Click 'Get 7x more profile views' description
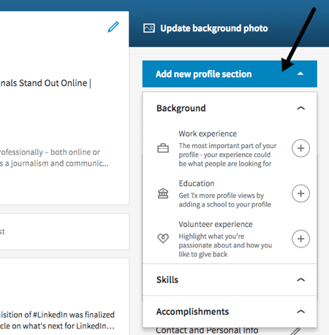329x335 pixels. tap(224, 200)
